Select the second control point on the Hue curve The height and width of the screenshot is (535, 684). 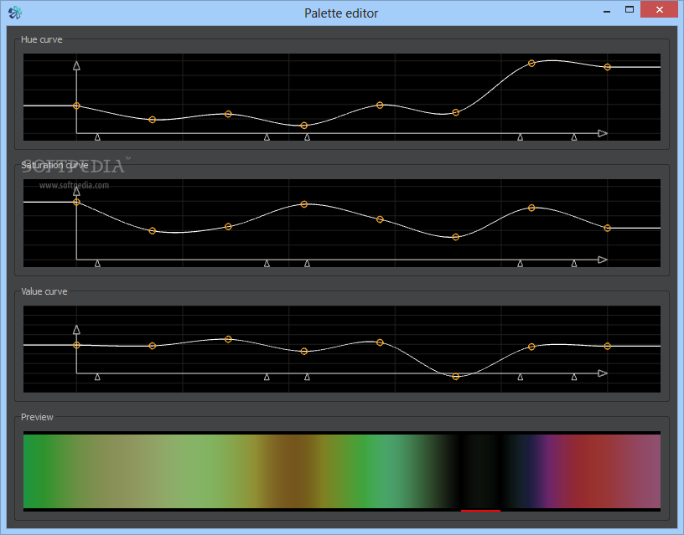tap(153, 120)
